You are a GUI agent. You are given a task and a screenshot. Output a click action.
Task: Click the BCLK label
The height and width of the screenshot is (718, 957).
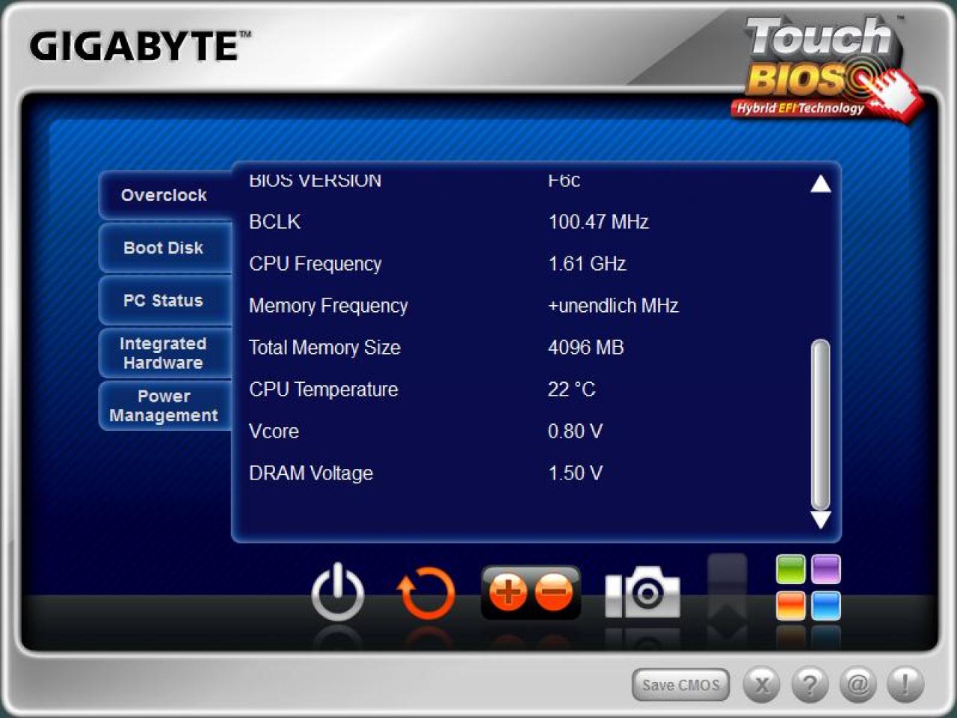275,221
